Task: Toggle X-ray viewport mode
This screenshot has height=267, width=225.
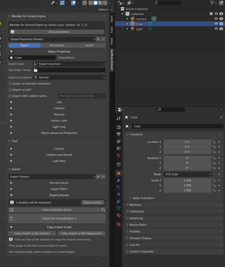Action: (x=84, y=3)
